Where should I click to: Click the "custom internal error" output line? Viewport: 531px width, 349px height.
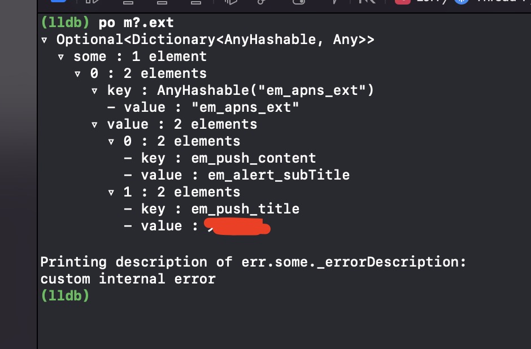pyautogui.click(x=128, y=280)
